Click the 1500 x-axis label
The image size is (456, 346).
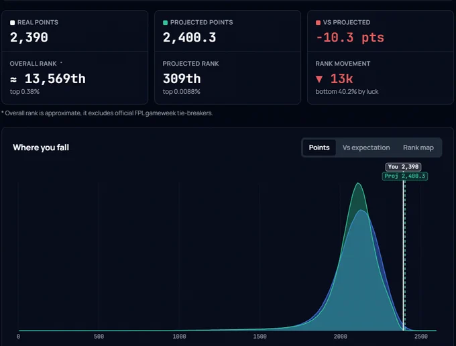[x=260, y=337]
